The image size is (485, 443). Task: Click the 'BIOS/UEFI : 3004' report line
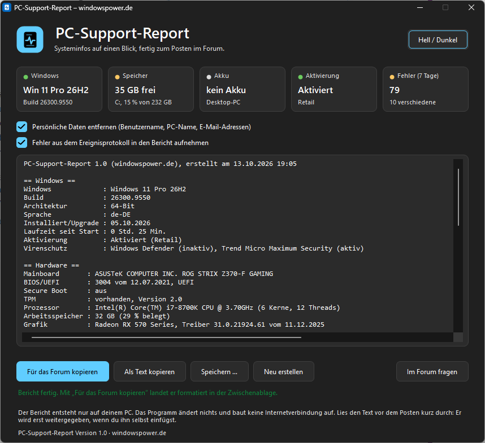[x=109, y=282]
